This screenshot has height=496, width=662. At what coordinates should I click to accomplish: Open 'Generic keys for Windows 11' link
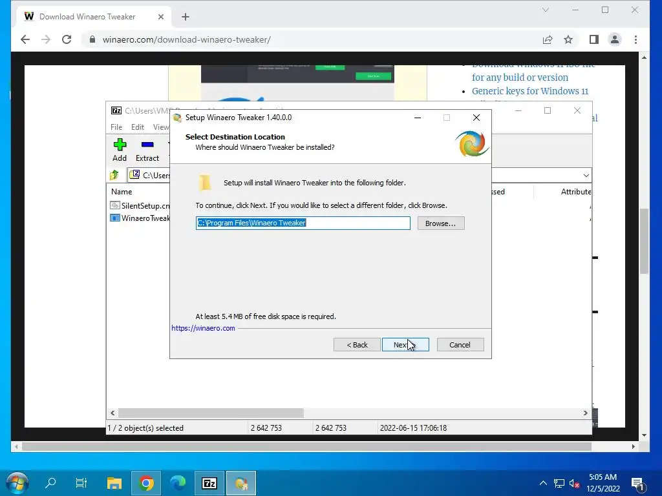530,91
